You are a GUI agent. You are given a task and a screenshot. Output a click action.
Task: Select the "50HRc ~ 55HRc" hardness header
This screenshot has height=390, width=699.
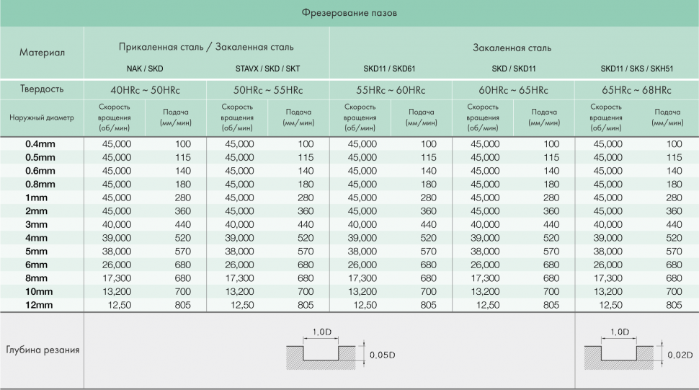click(267, 90)
